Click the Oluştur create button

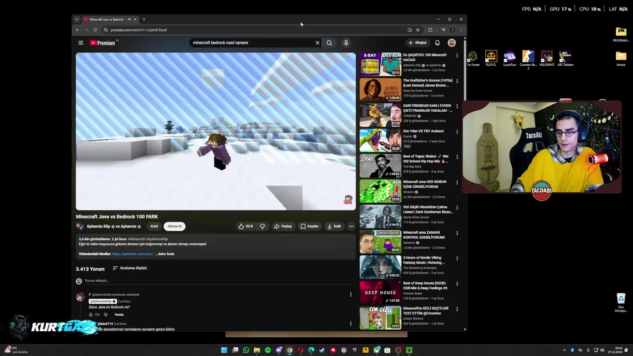click(417, 43)
